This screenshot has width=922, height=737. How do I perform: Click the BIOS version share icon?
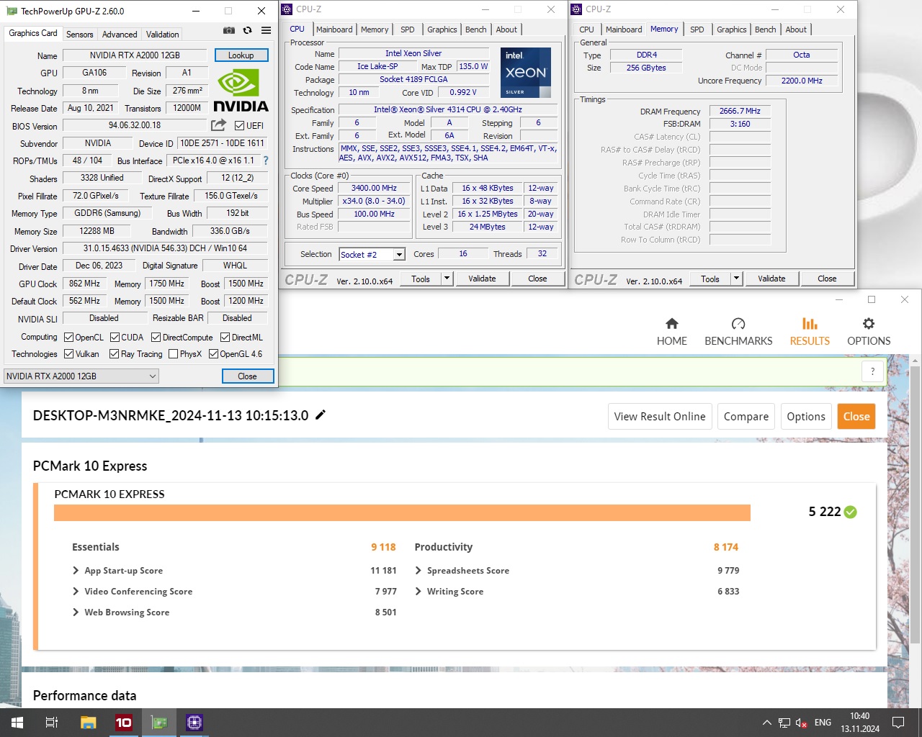[x=218, y=125]
